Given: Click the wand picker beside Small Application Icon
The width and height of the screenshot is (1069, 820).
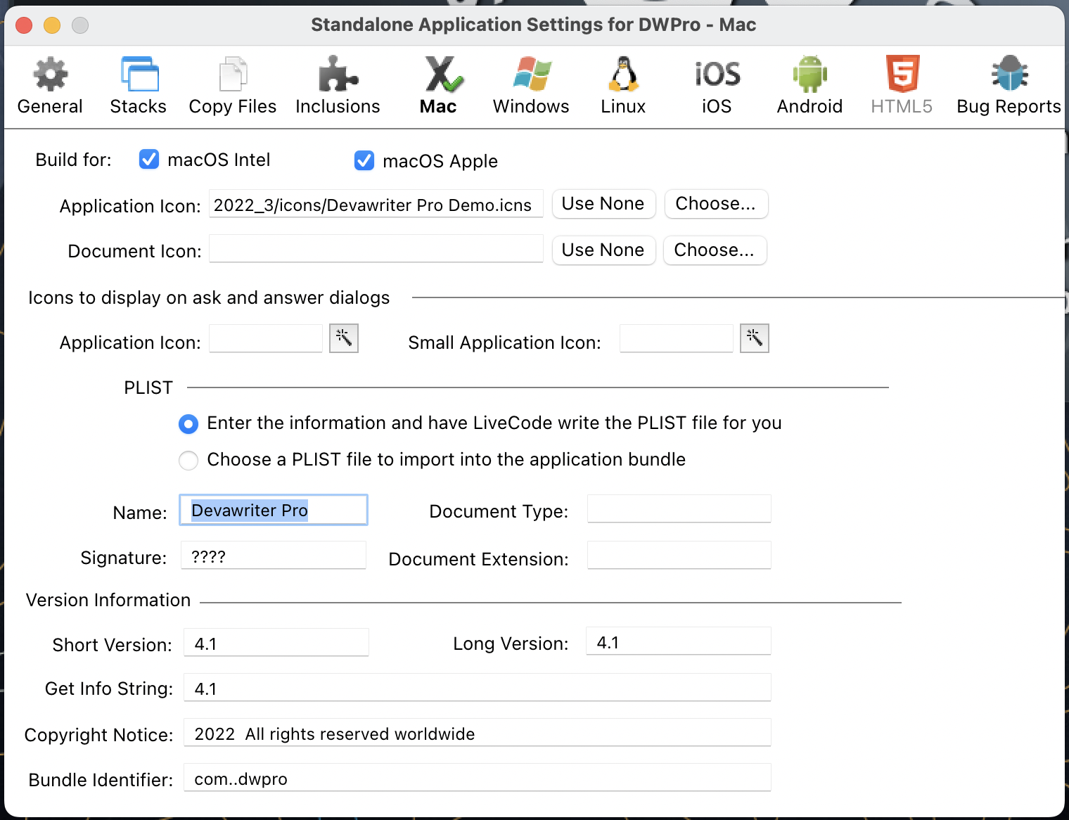Looking at the screenshot, I should click(x=754, y=338).
